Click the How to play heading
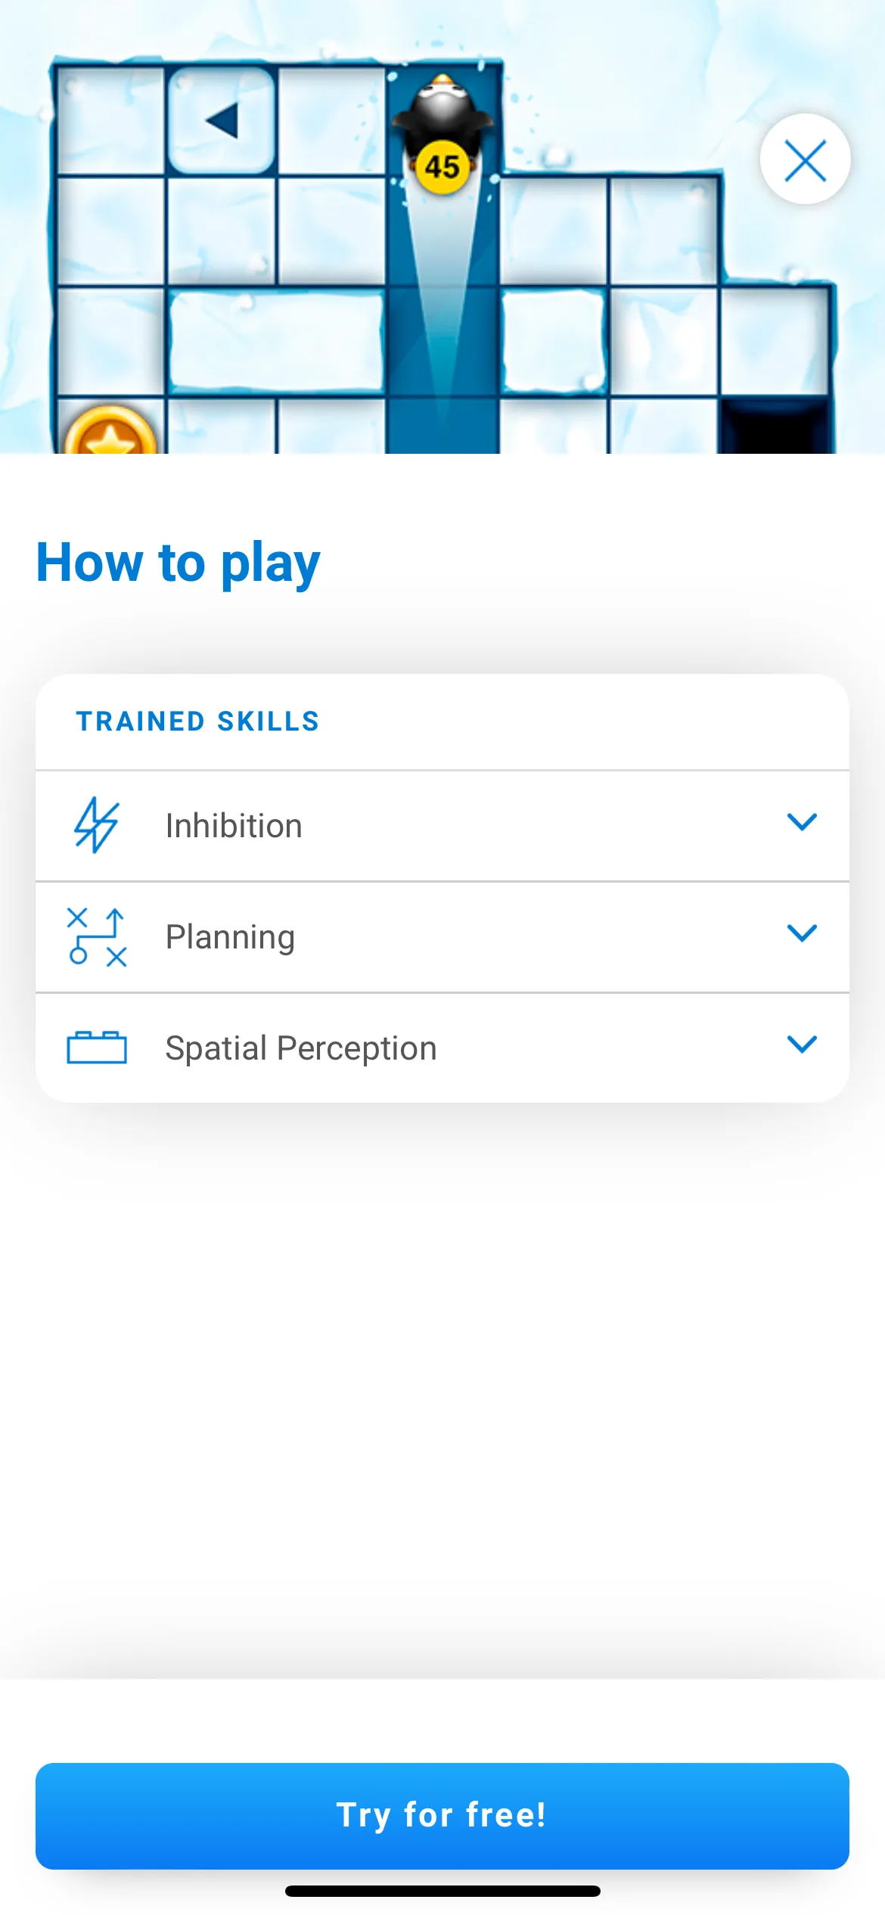 click(179, 563)
